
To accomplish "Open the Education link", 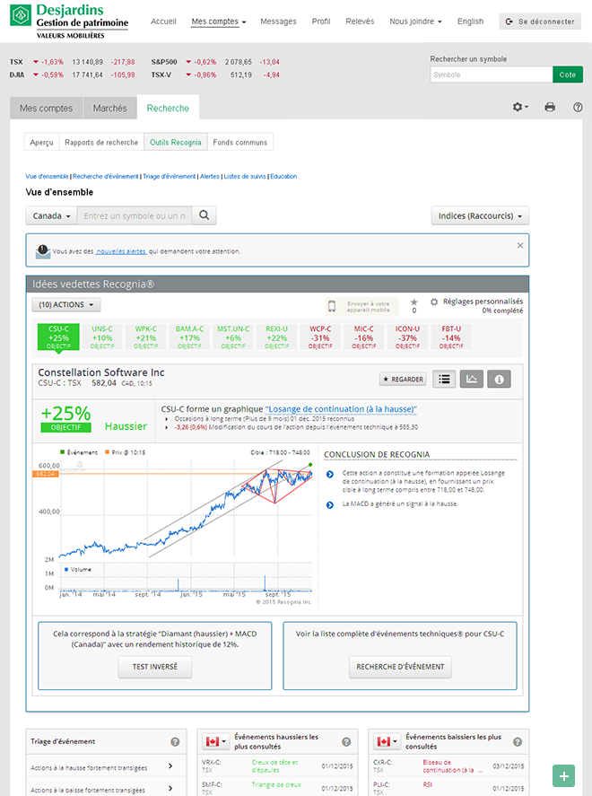I will coord(283,176).
